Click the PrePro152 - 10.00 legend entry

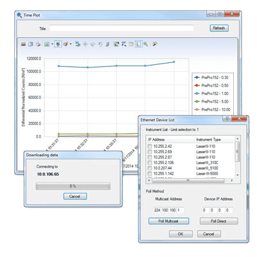tap(212, 110)
